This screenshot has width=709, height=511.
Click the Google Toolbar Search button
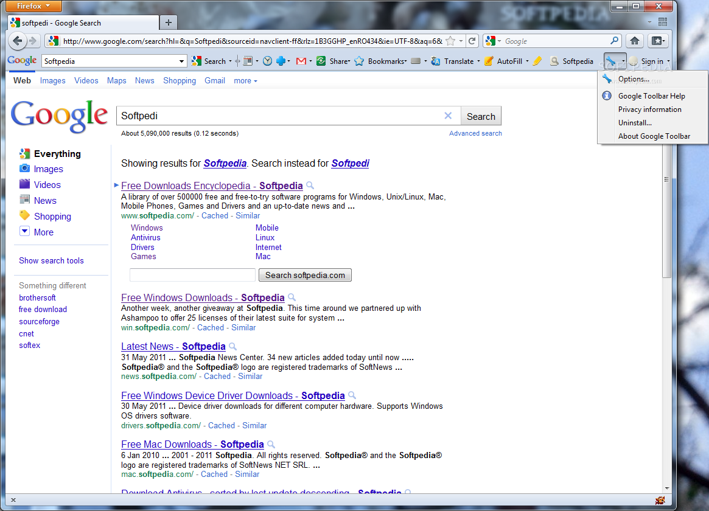(209, 61)
